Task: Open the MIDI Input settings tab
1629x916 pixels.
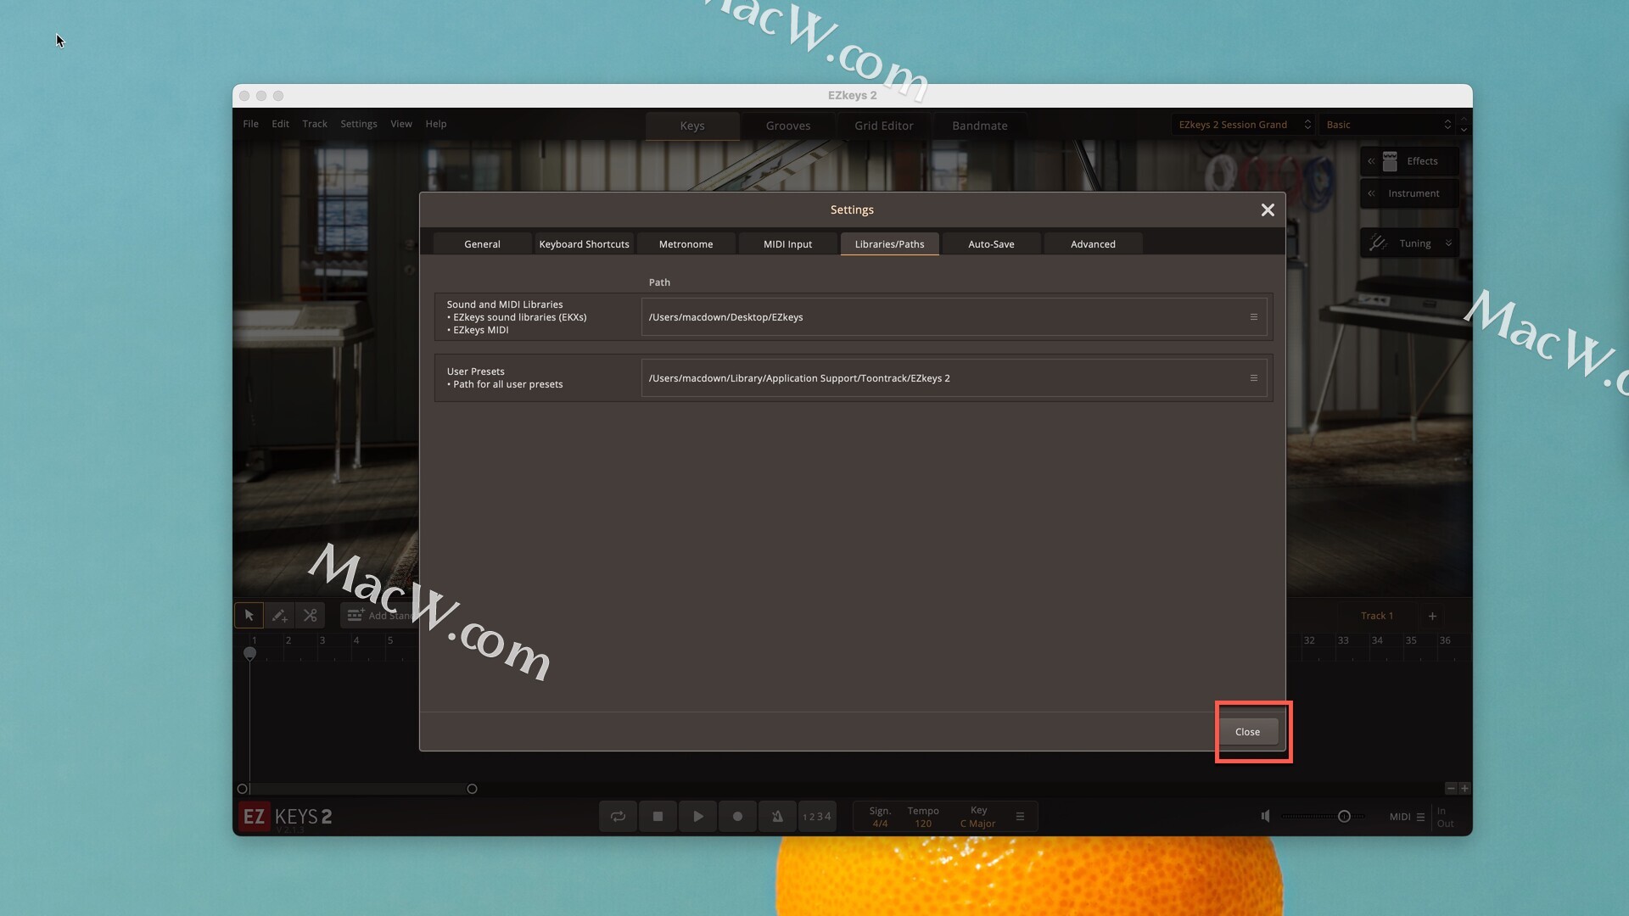Action: [x=787, y=244]
